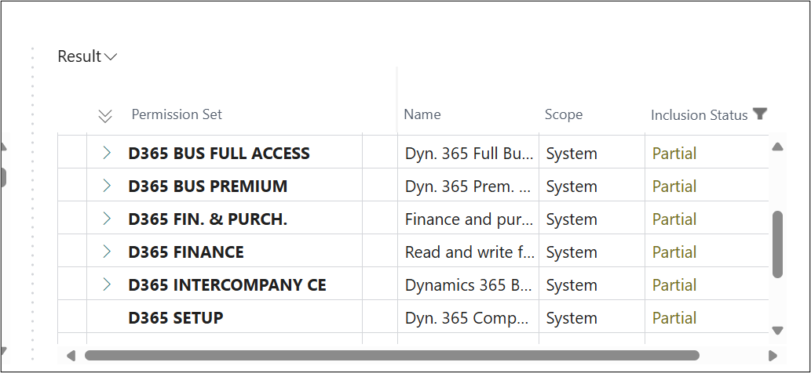Click Partial status of D365 INTERCOMPANY CE
The height and width of the screenshot is (373, 811).
tap(674, 285)
